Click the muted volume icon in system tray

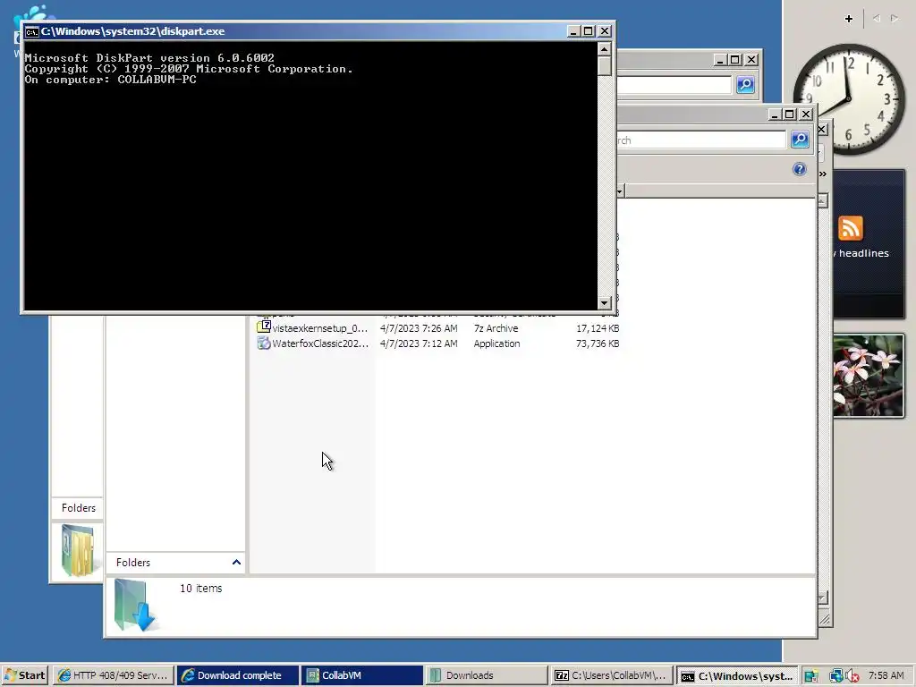(x=852, y=676)
